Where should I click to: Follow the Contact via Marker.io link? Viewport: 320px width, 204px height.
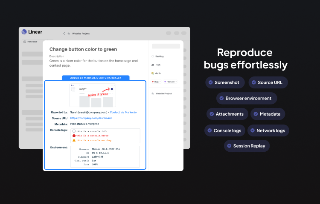click(x=123, y=112)
